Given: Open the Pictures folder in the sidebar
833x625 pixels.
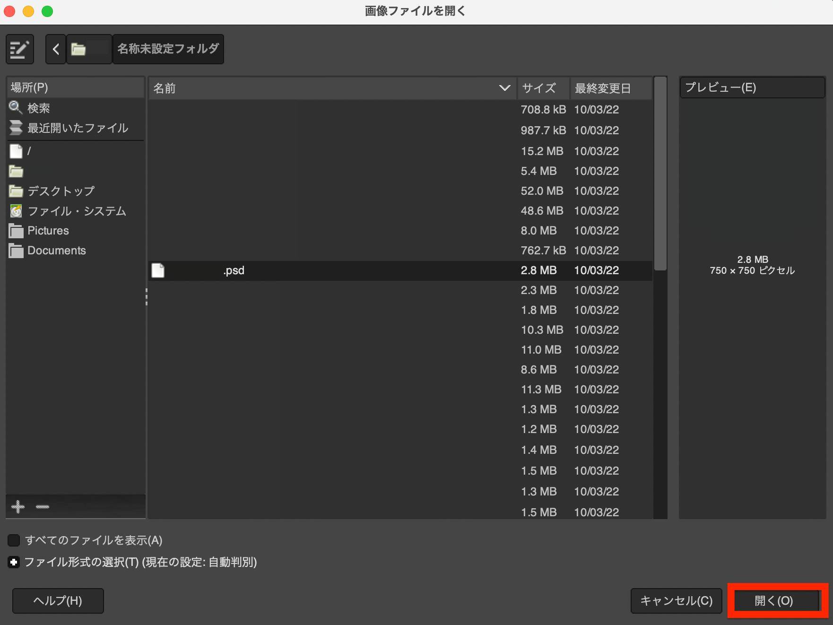Looking at the screenshot, I should pyautogui.click(x=48, y=231).
